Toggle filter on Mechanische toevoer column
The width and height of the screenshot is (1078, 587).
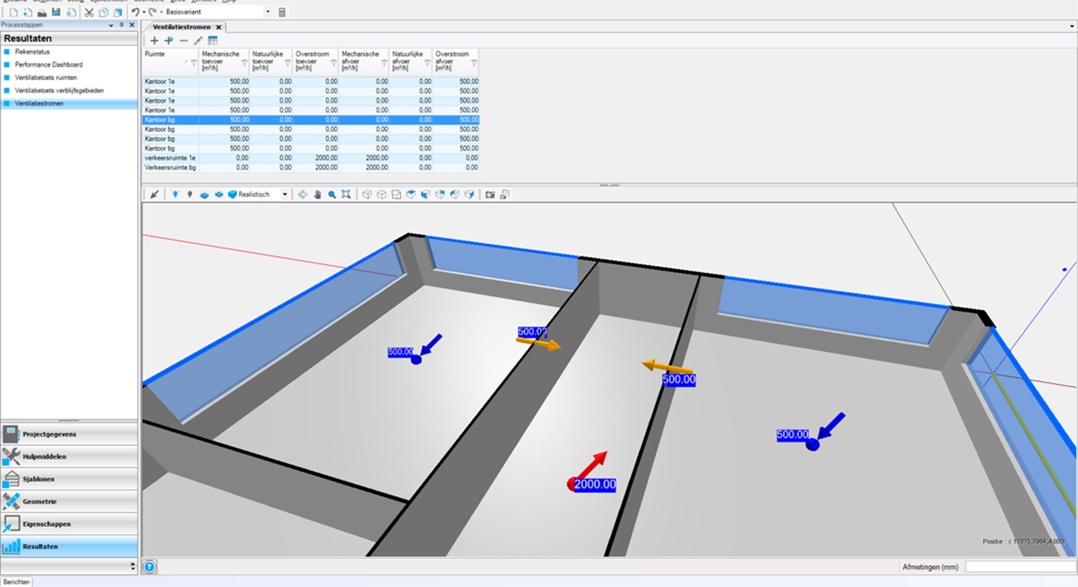tap(244, 63)
